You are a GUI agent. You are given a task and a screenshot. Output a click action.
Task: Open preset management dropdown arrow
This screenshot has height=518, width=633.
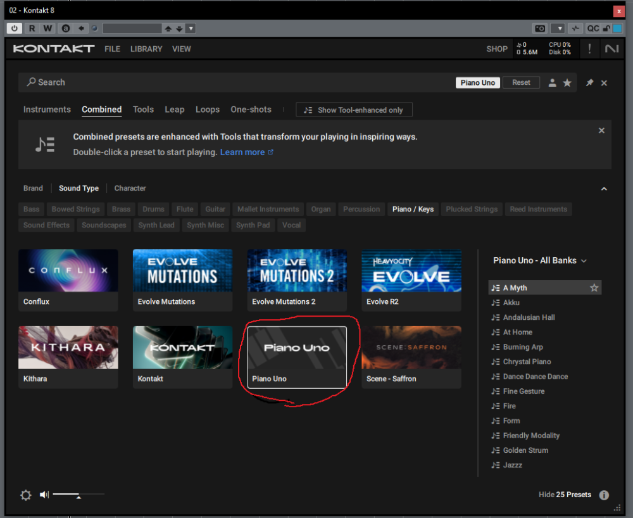coord(191,28)
